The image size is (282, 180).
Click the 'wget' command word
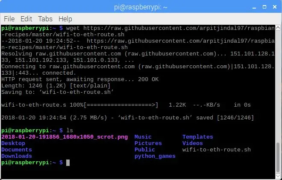pyautogui.click(x=73, y=28)
